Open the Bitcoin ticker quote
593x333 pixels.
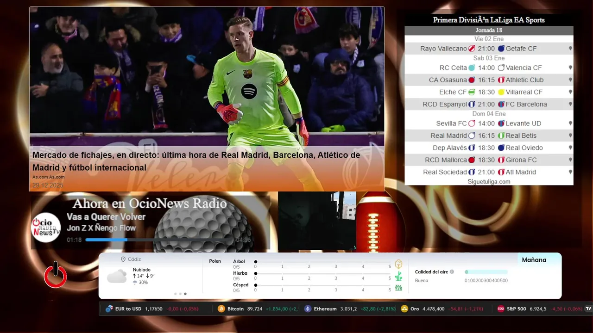click(x=258, y=309)
